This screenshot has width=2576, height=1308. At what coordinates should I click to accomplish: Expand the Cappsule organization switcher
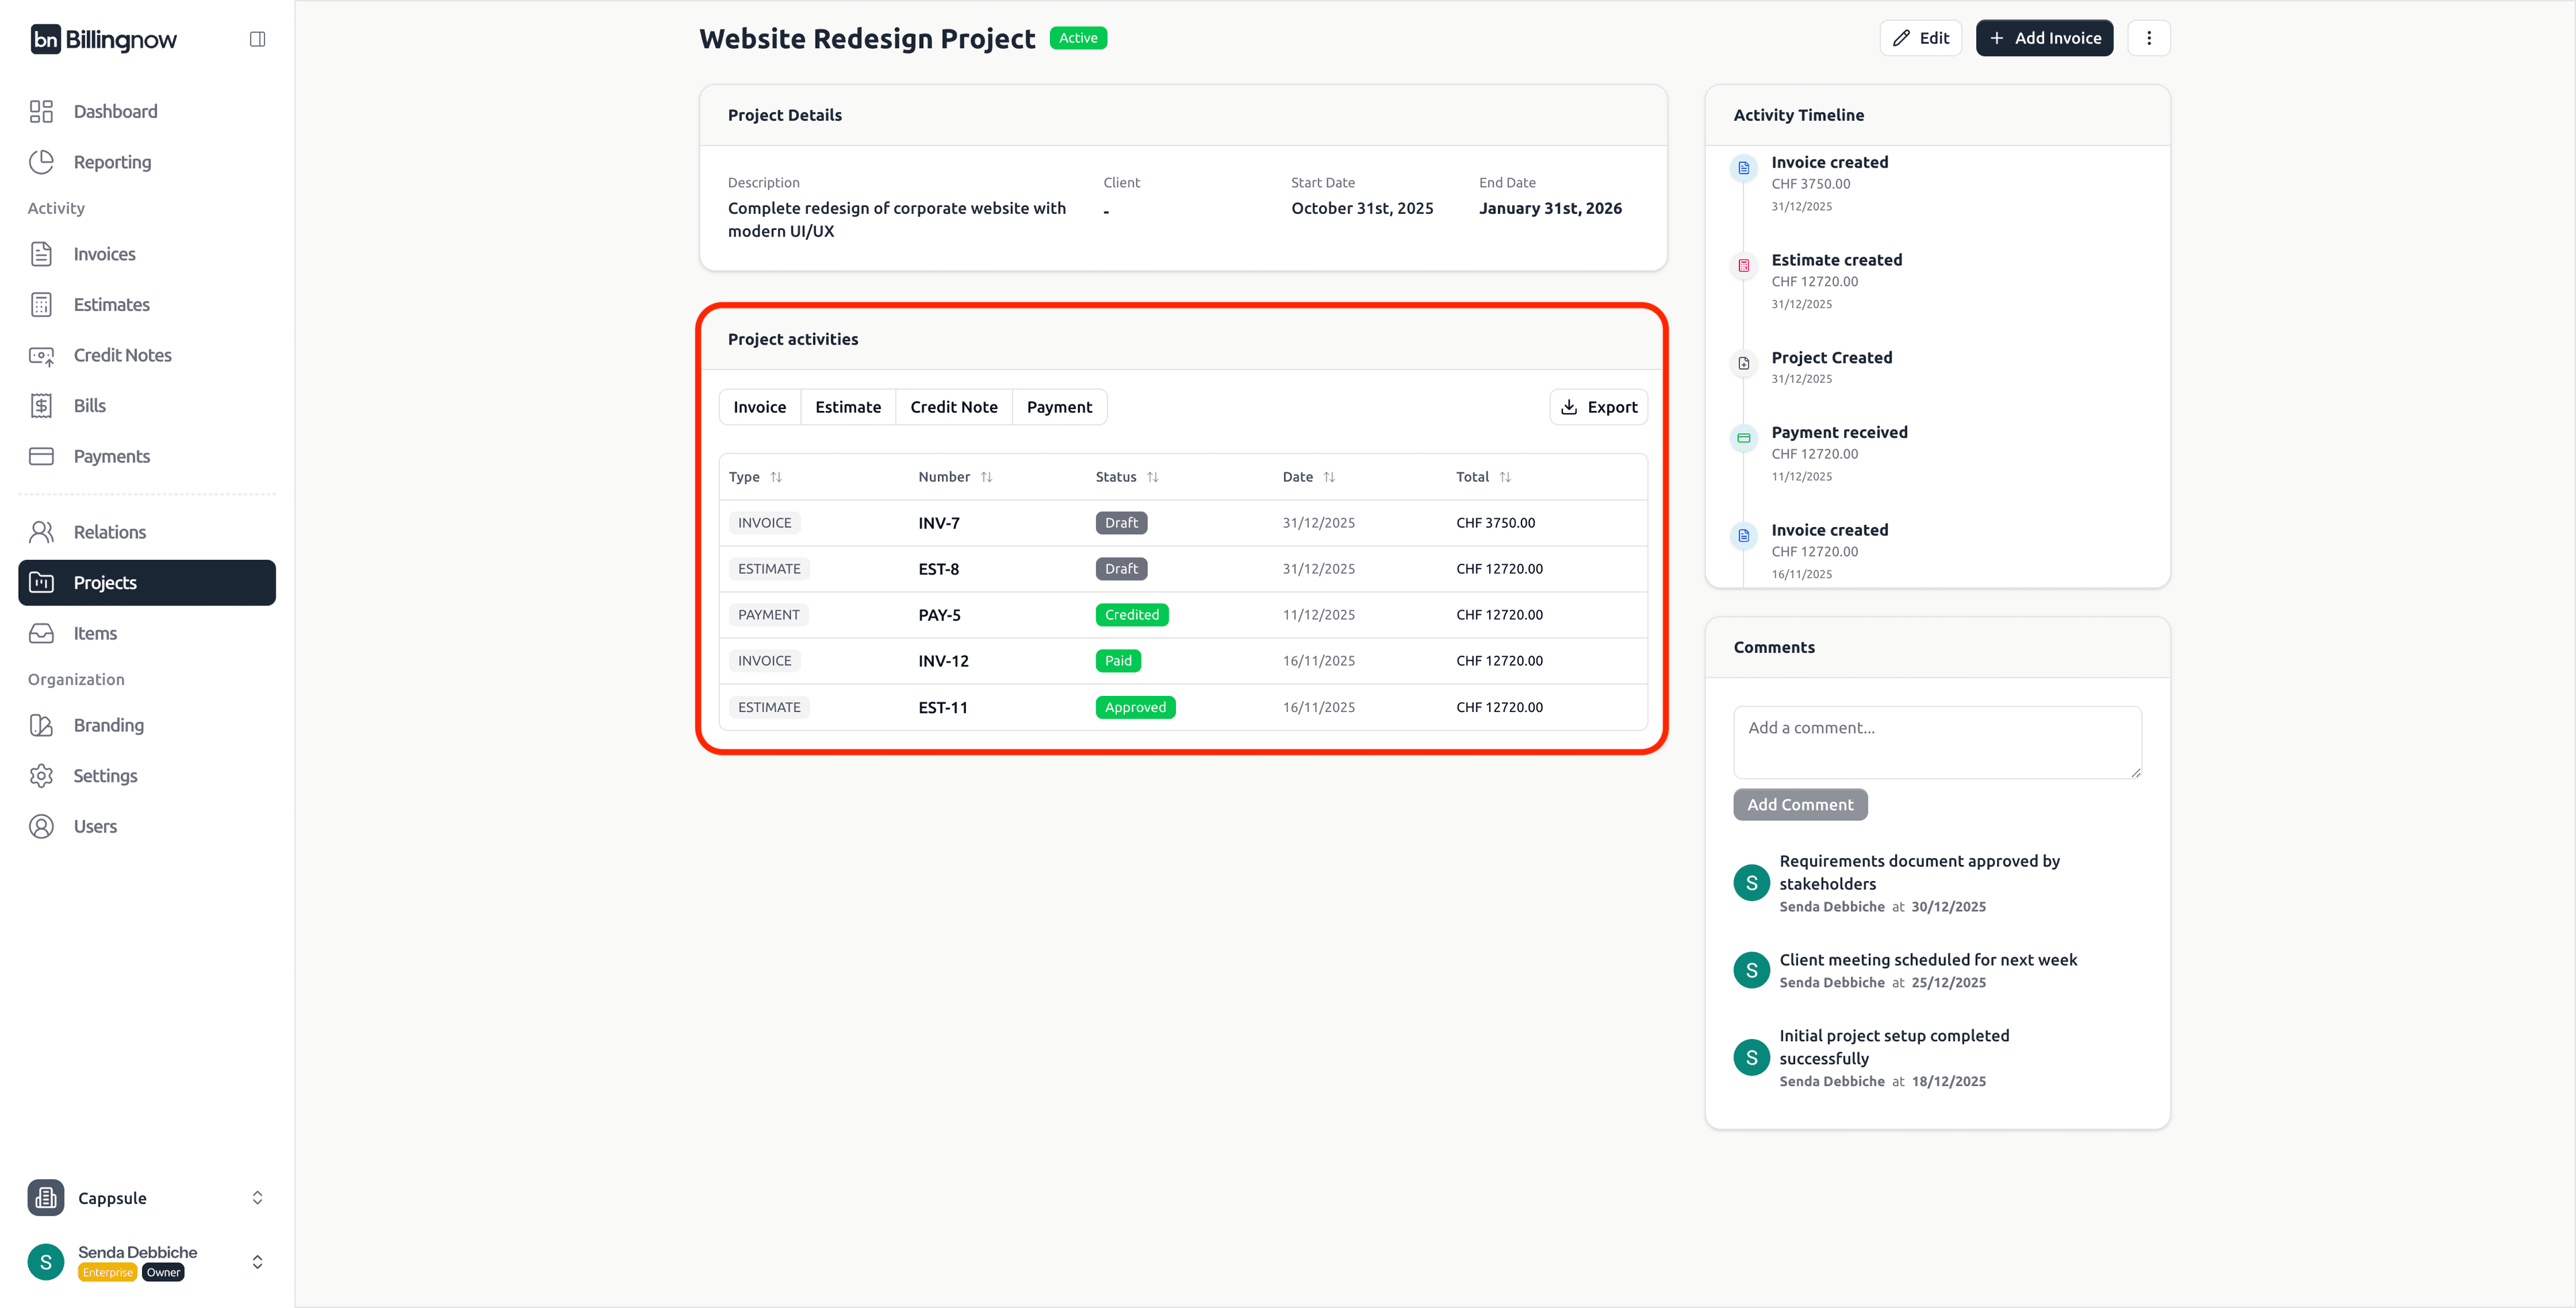click(x=257, y=1197)
